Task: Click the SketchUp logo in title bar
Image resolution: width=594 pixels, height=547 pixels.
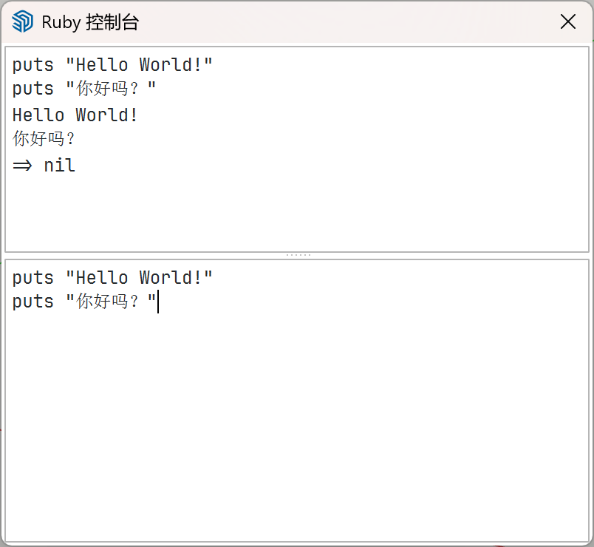Action: [22, 21]
